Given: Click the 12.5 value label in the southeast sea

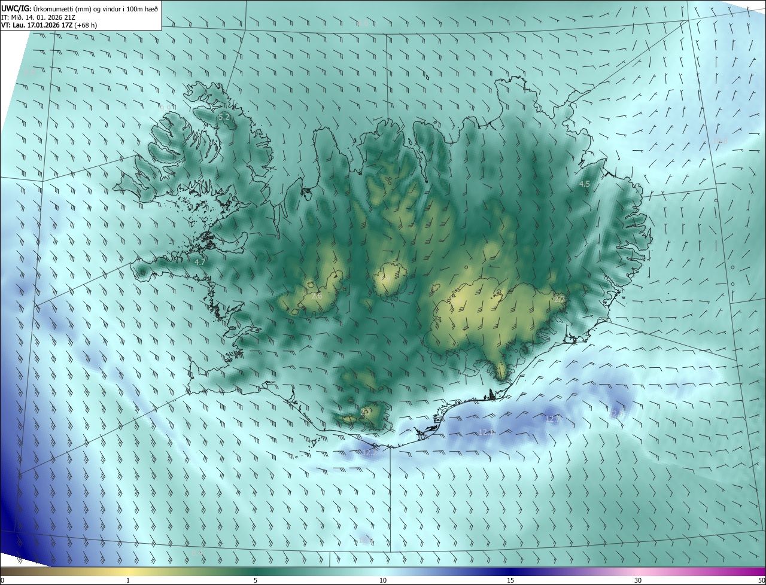Looking at the screenshot, I should point(616,414).
